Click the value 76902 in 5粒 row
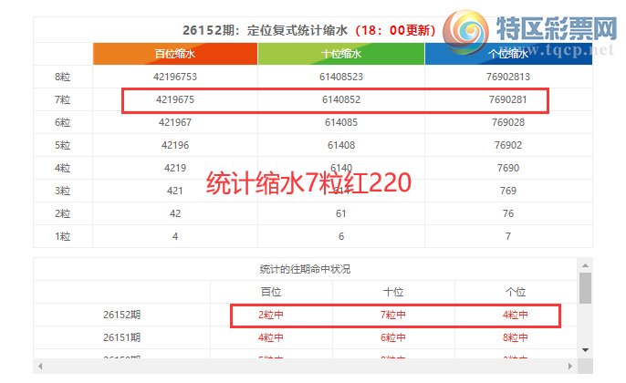 point(508,145)
